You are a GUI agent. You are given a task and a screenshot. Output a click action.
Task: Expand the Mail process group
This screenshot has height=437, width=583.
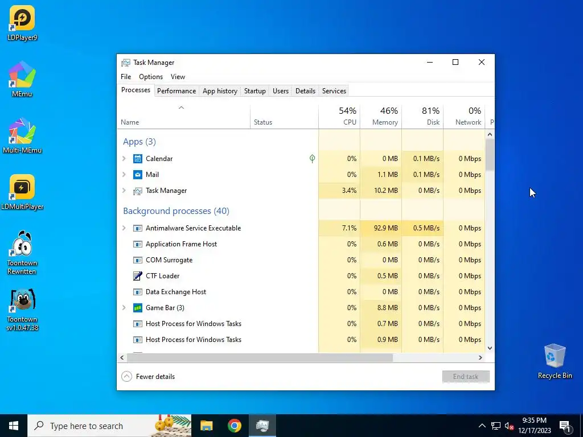pyautogui.click(x=124, y=175)
